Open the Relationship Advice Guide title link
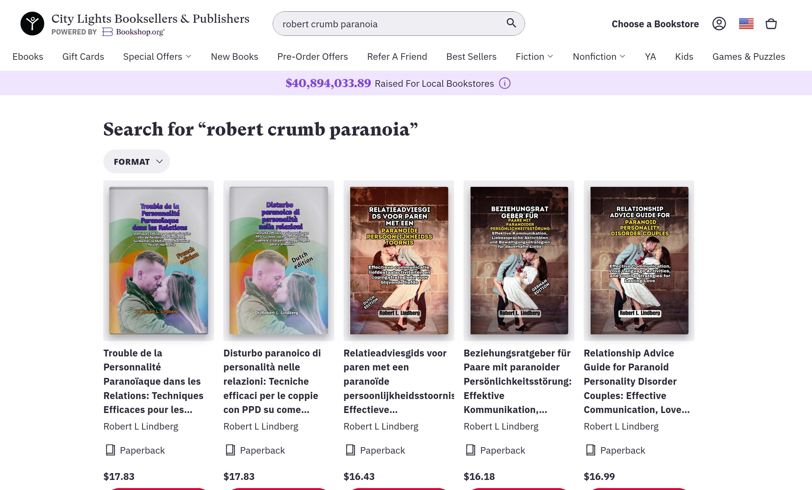 637,381
